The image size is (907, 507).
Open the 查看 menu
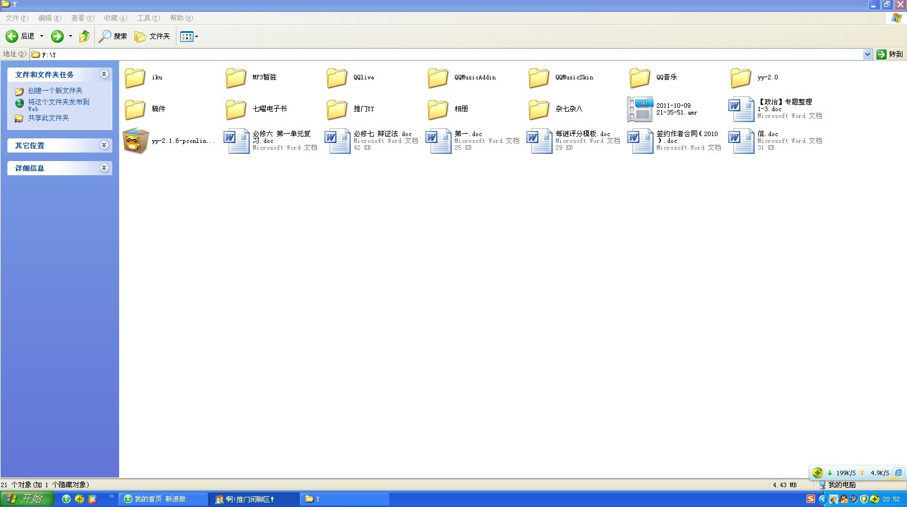click(82, 18)
